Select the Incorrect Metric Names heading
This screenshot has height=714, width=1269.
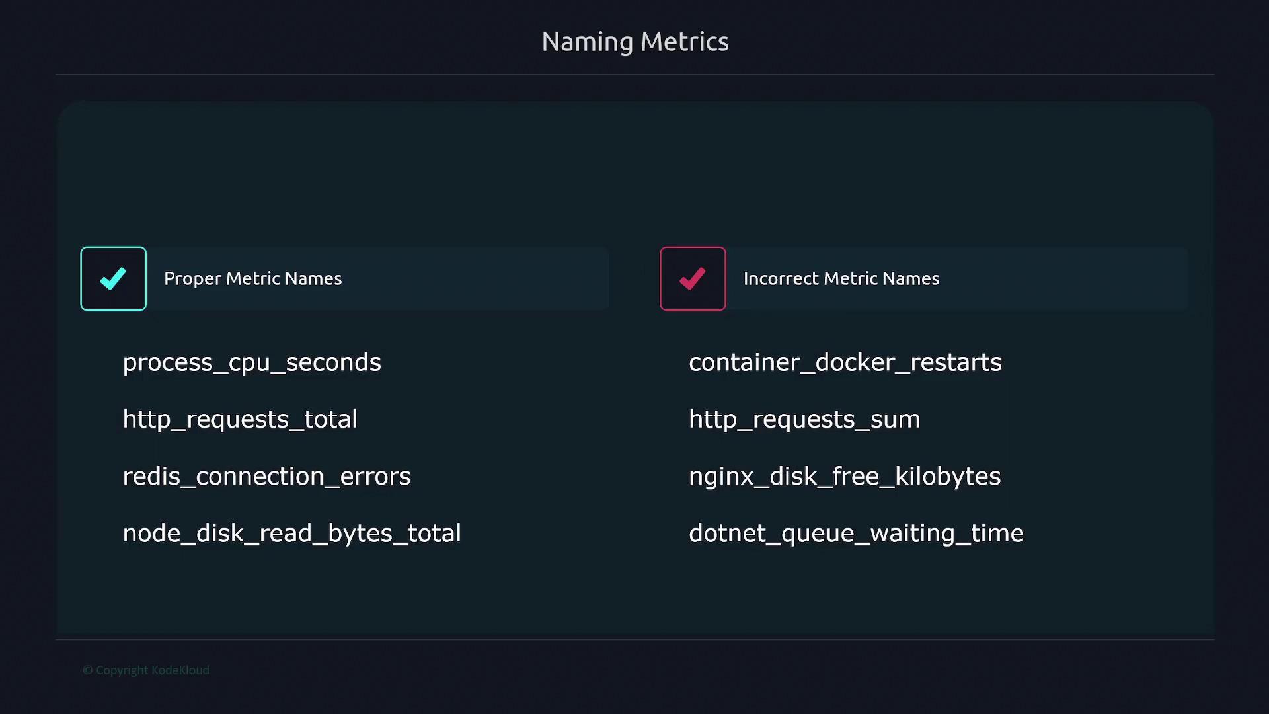(841, 278)
